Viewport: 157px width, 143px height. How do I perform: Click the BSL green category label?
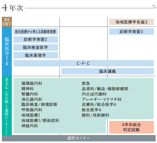pos(7,106)
